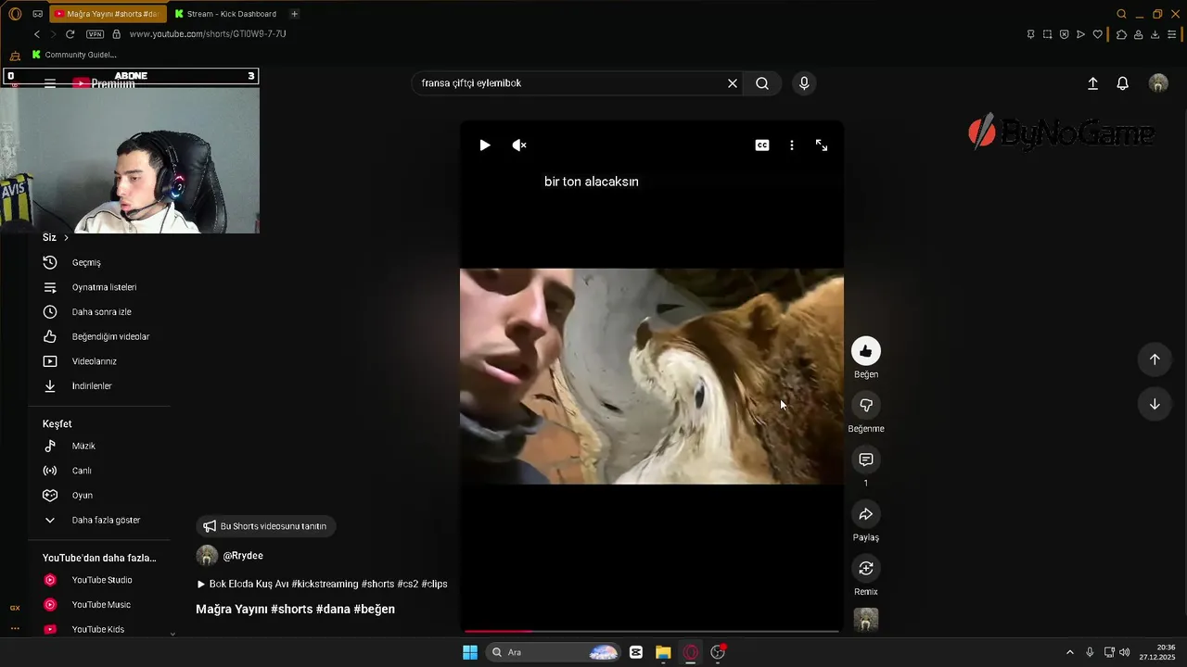1187x667 pixels.
Task: Open the YouTube upload/create icon
Action: [x=1092, y=83]
